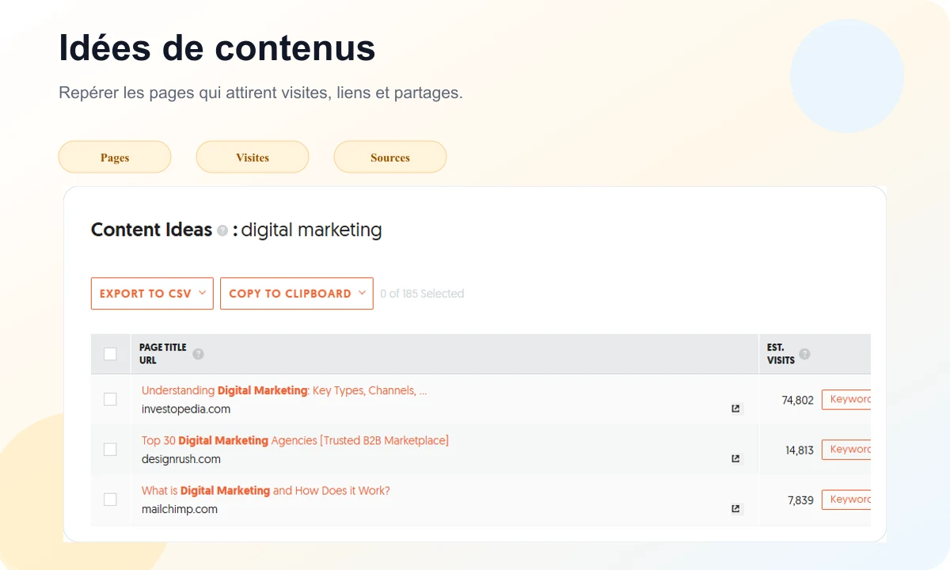Viewport: 950px width, 570px height.
Task: Click the '0 of 185 Selected' text
Action: (x=422, y=294)
